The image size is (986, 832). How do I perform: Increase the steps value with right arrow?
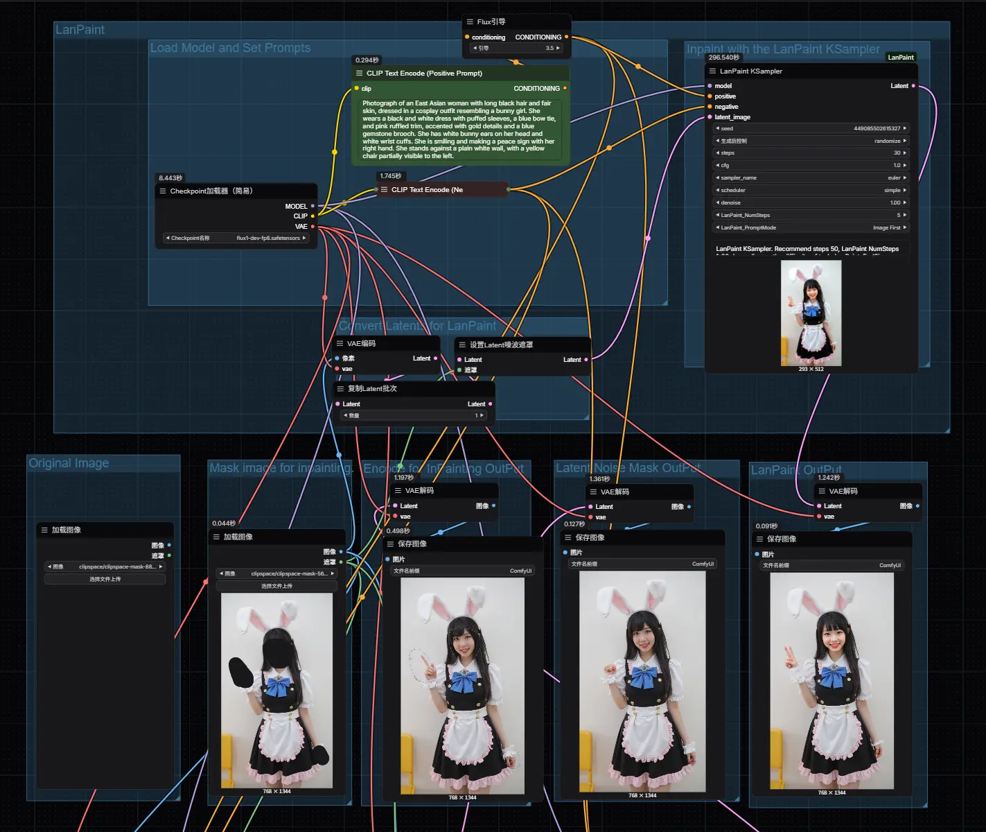point(905,153)
